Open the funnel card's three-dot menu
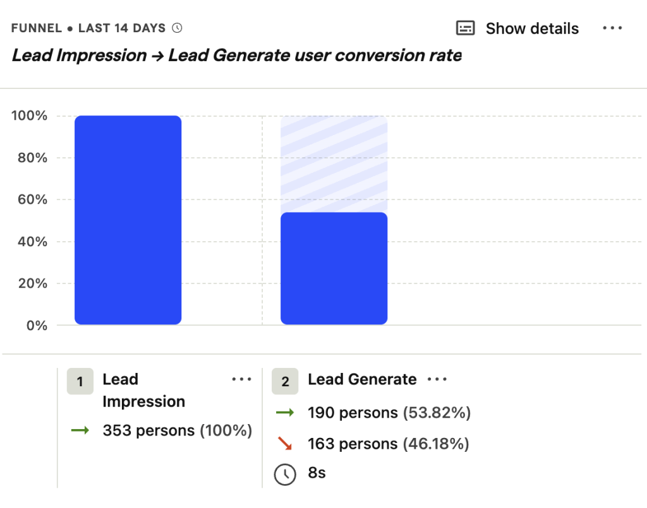This screenshot has width=647, height=508. [612, 28]
